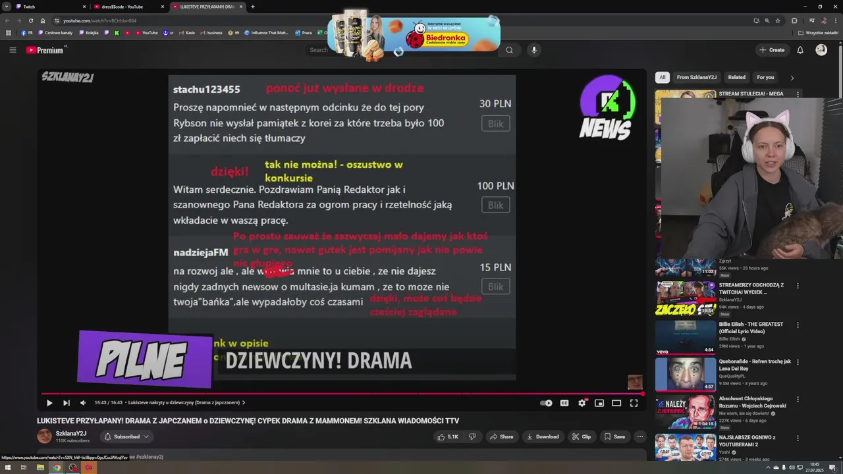Open the 'Czołowe kanały' bookmark
Viewport: 843px width, 474px height.
click(55, 32)
